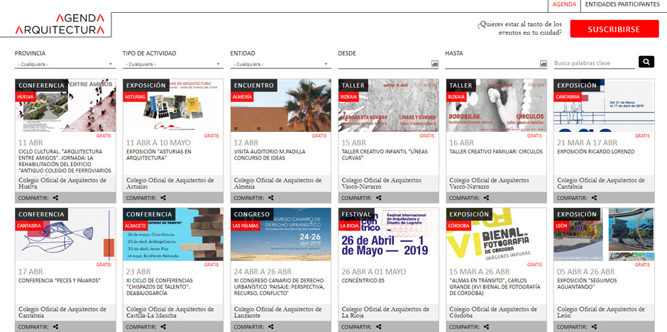This screenshot has height=332, width=667.
Task: Open 'Exposición Ricardo Lorenzo' title link
Action: coord(595,152)
